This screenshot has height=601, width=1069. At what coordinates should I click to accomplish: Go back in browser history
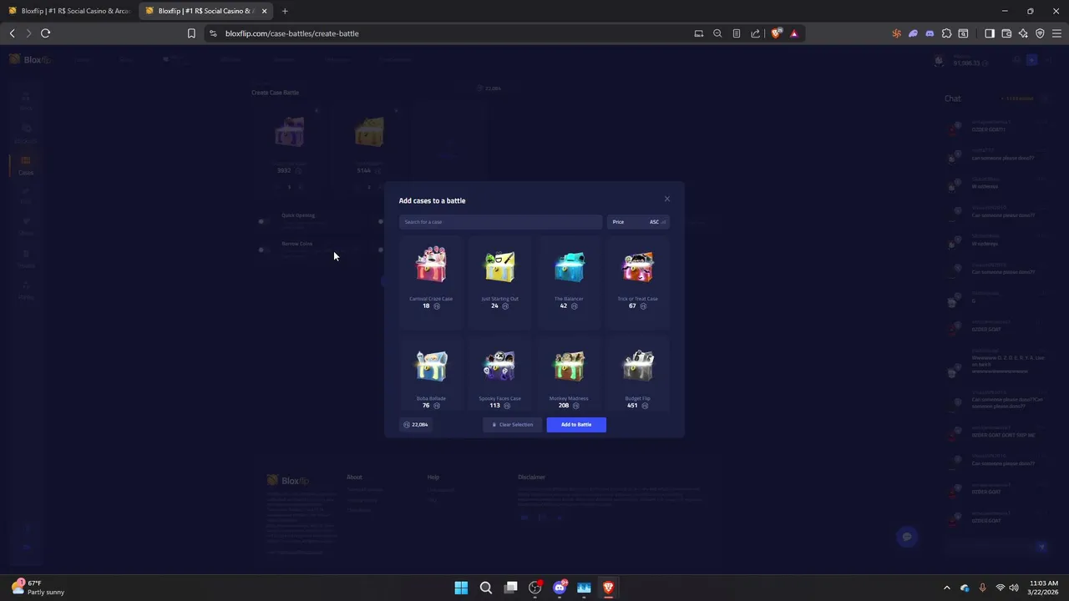12,33
